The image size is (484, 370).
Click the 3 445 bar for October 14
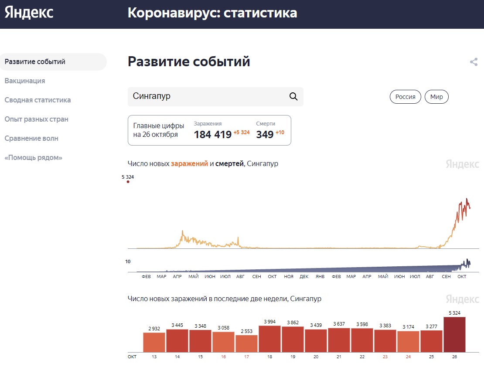(x=177, y=341)
